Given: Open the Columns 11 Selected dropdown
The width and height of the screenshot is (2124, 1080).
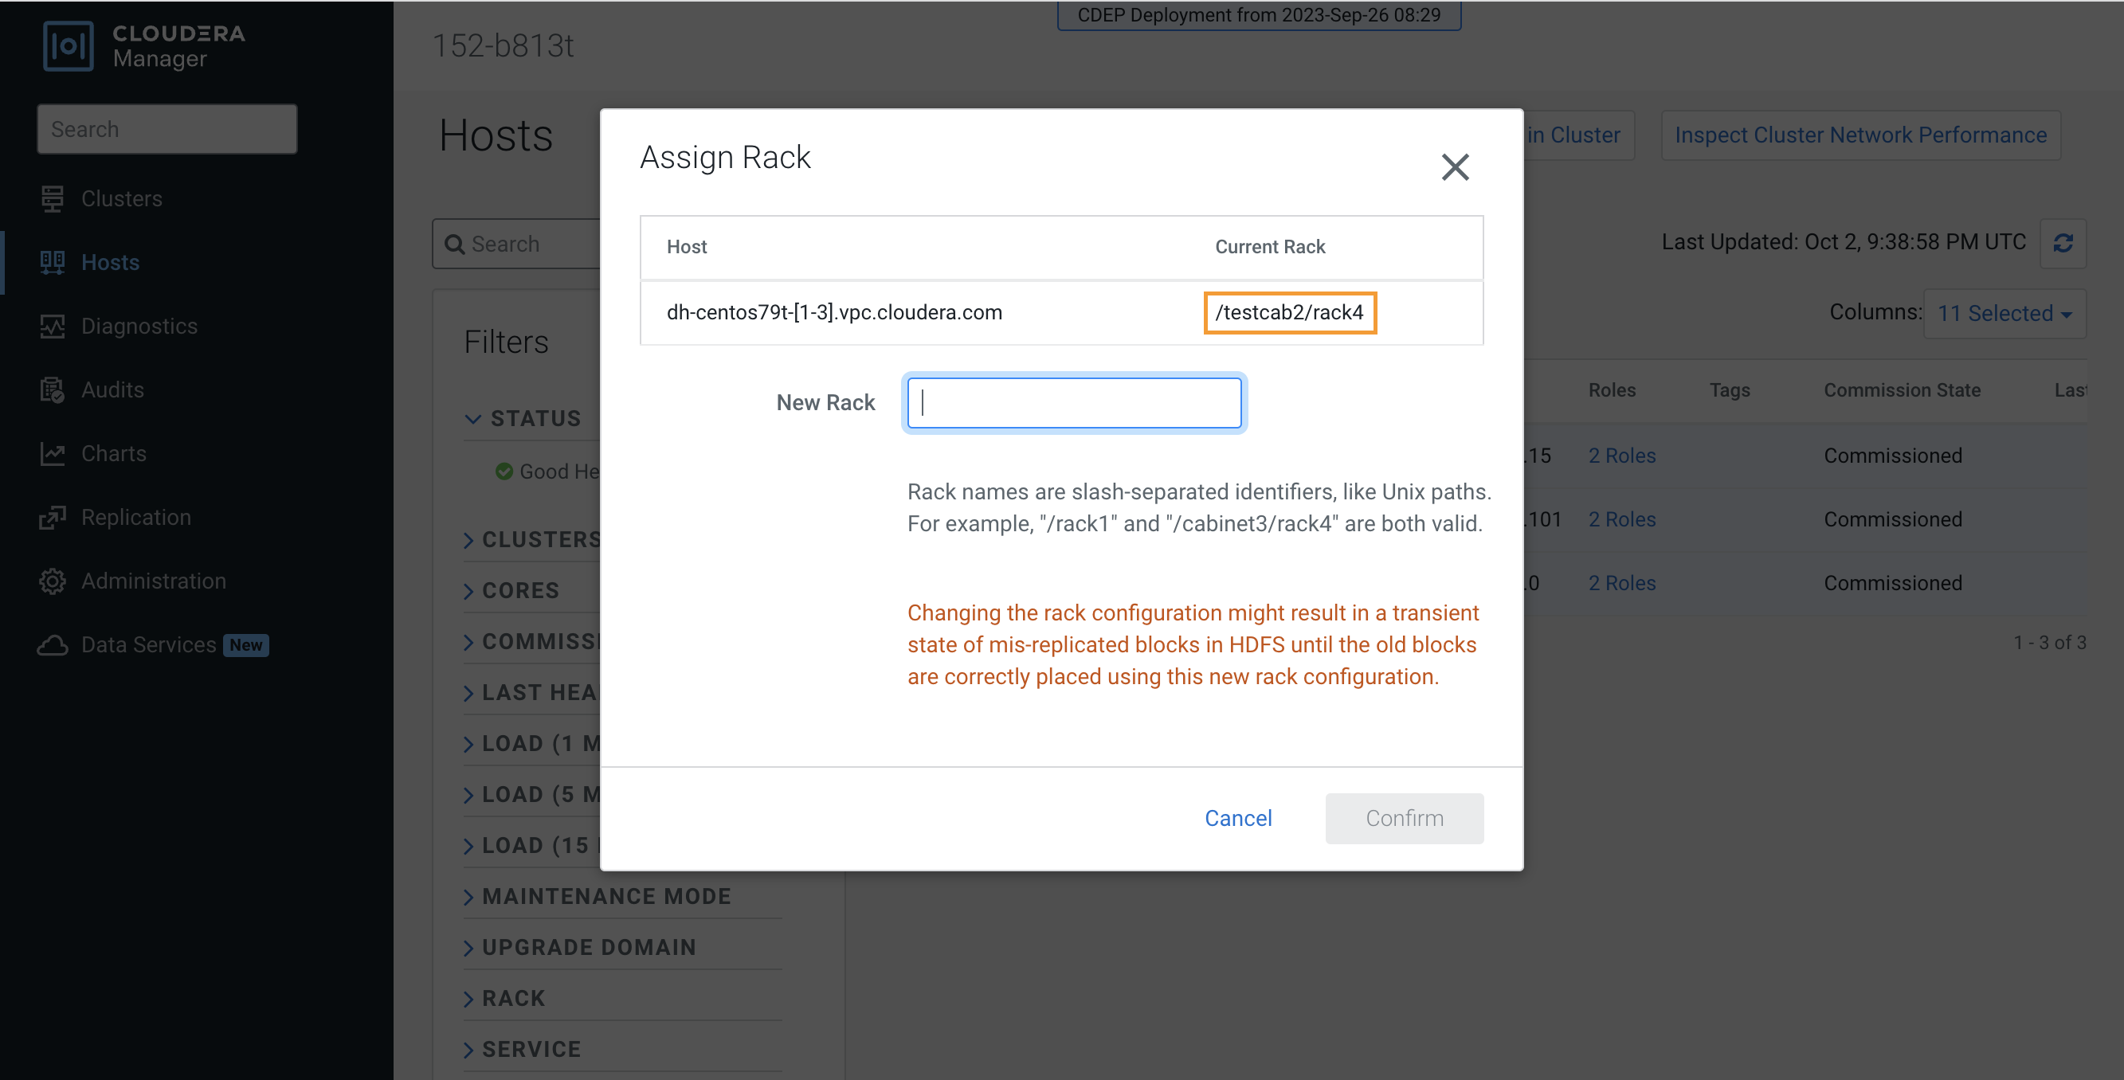Looking at the screenshot, I should click(x=2004, y=313).
